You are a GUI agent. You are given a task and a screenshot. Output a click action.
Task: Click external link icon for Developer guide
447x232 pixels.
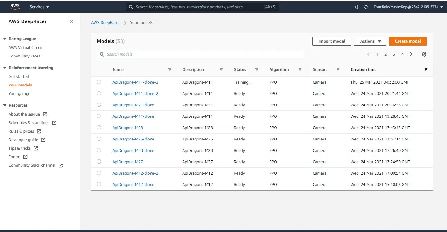click(x=43, y=140)
